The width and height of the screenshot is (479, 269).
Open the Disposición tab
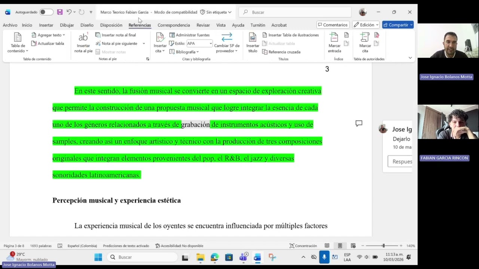pyautogui.click(x=111, y=25)
